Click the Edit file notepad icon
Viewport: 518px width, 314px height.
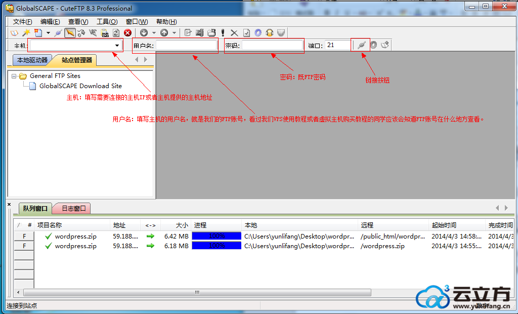point(188,33)
